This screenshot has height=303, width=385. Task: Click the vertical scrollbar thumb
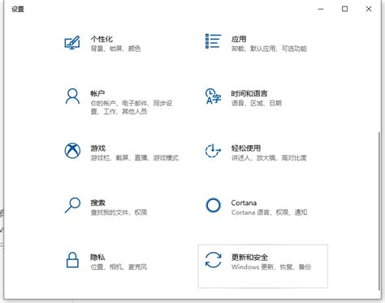[x=379, y=211]
